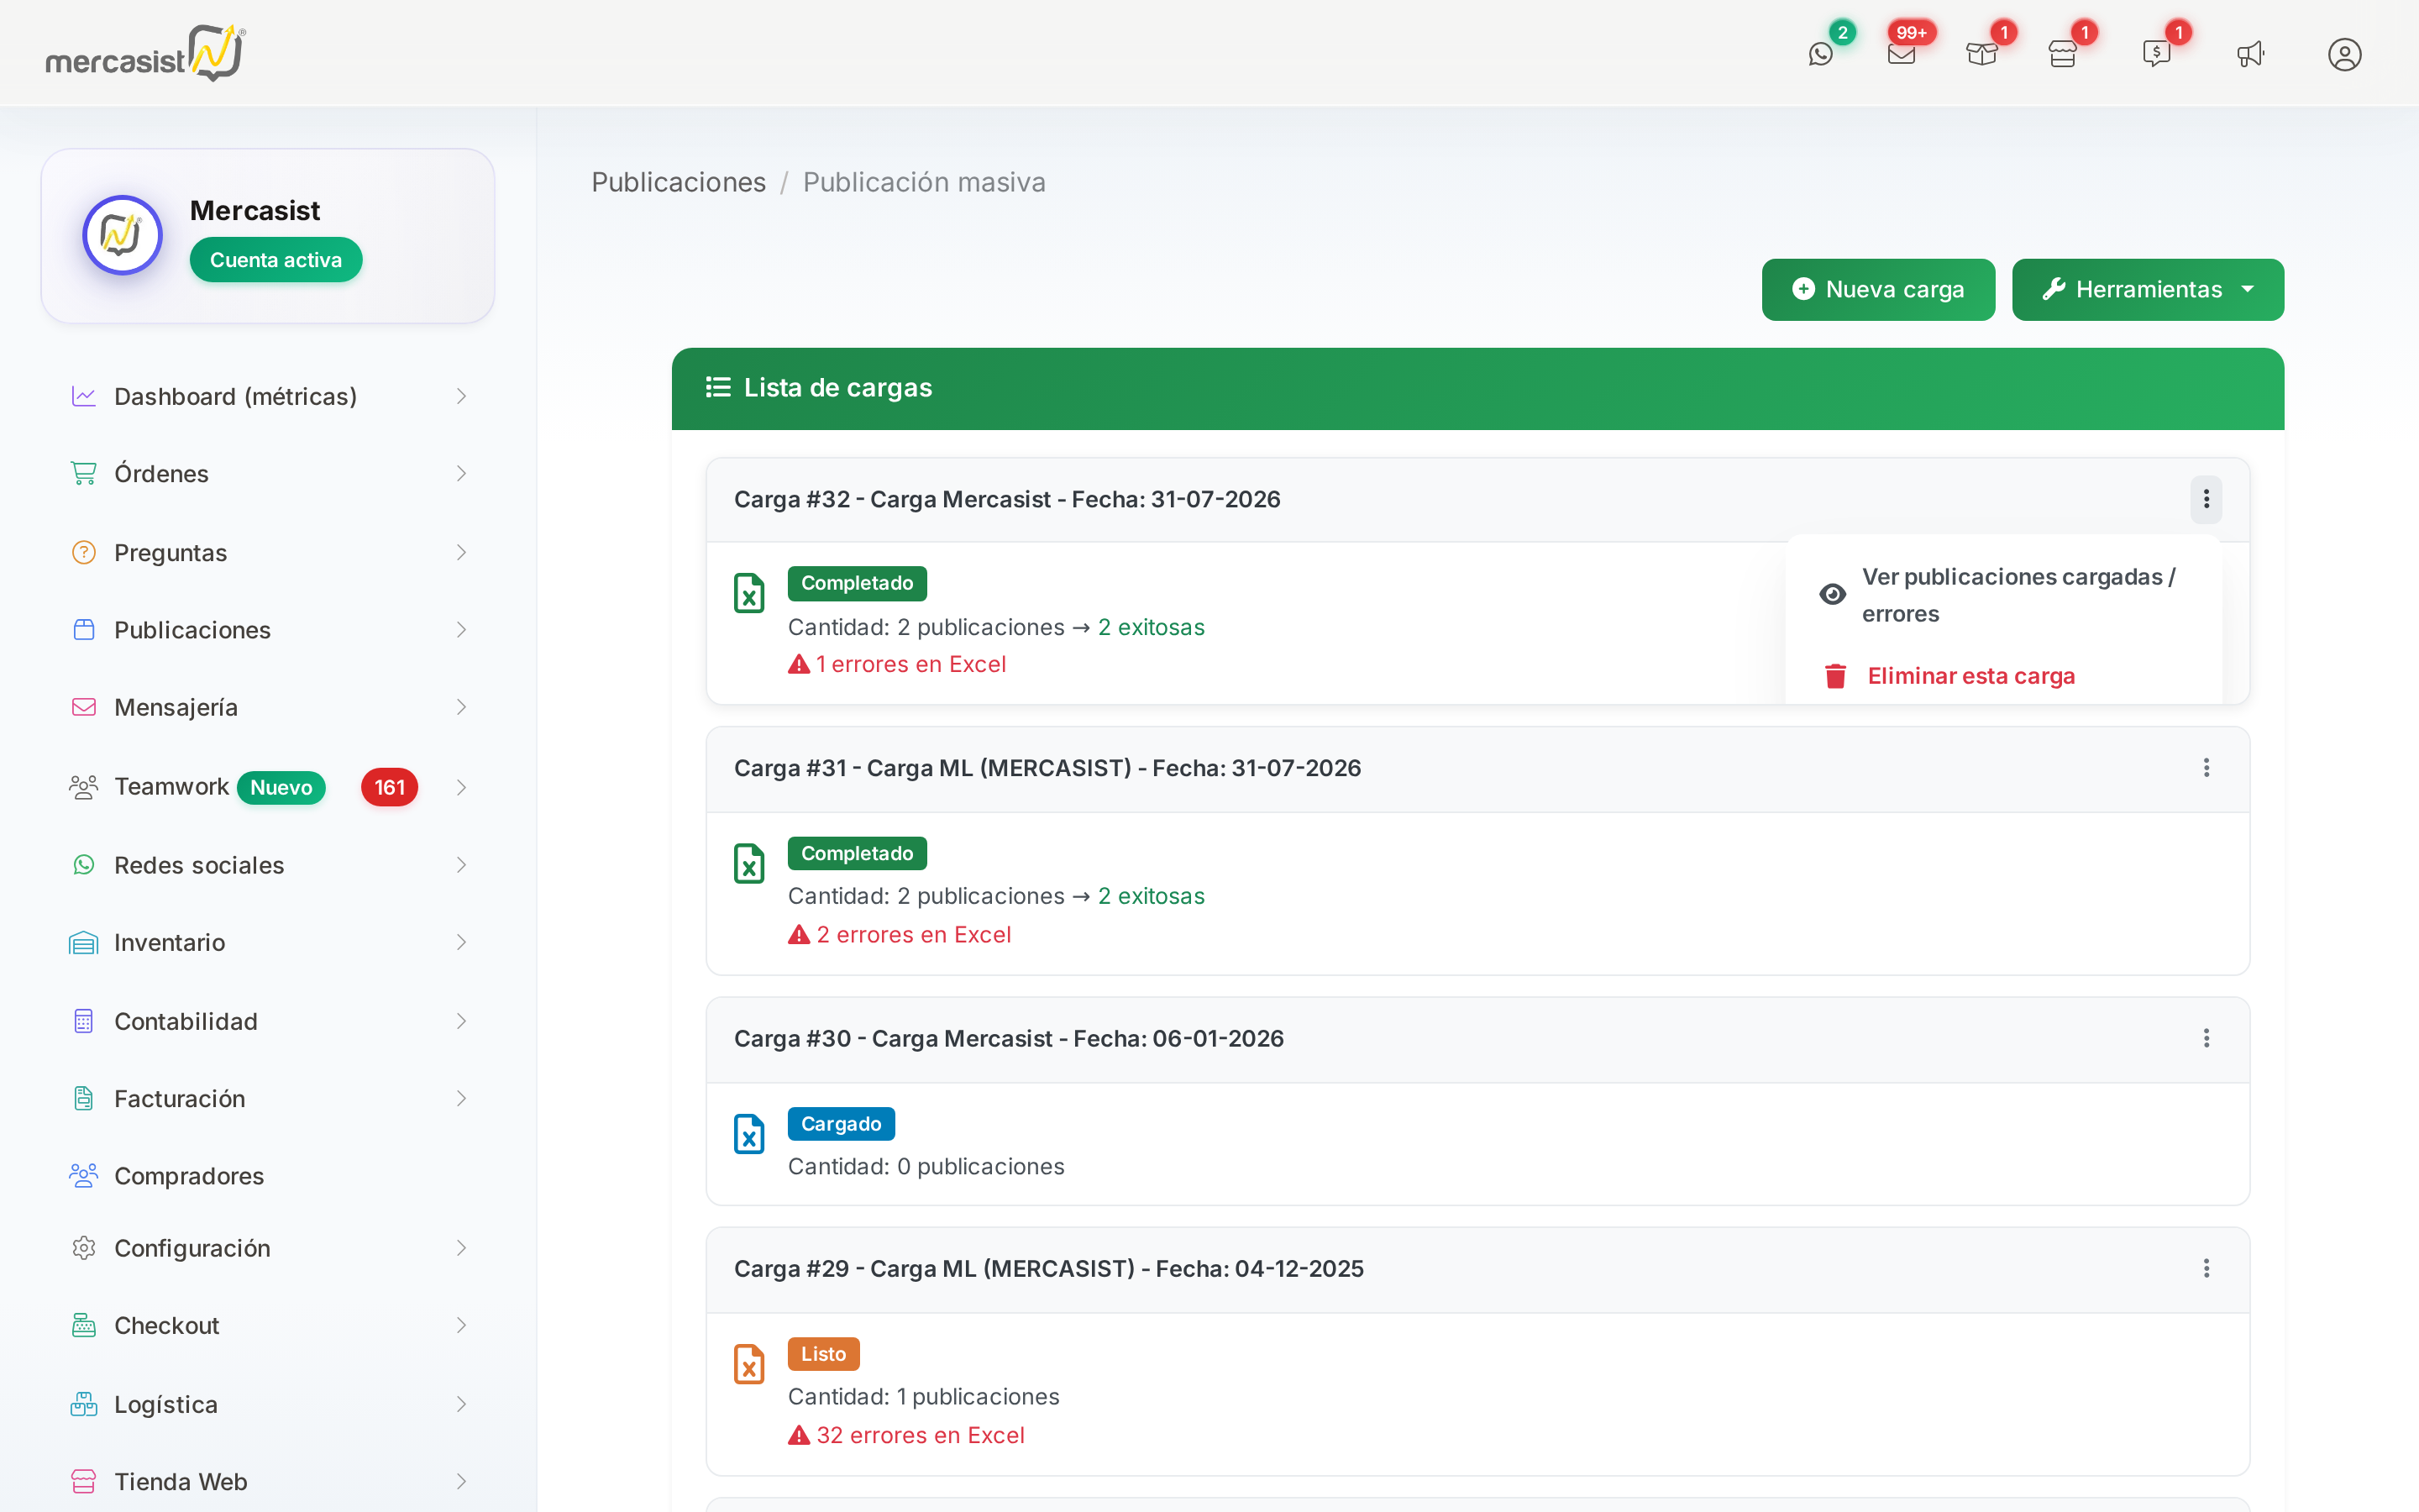Viewport: 2419px width, 1512px height.
Task: Click the Teamwork people icon
Action: pos(84,787)
